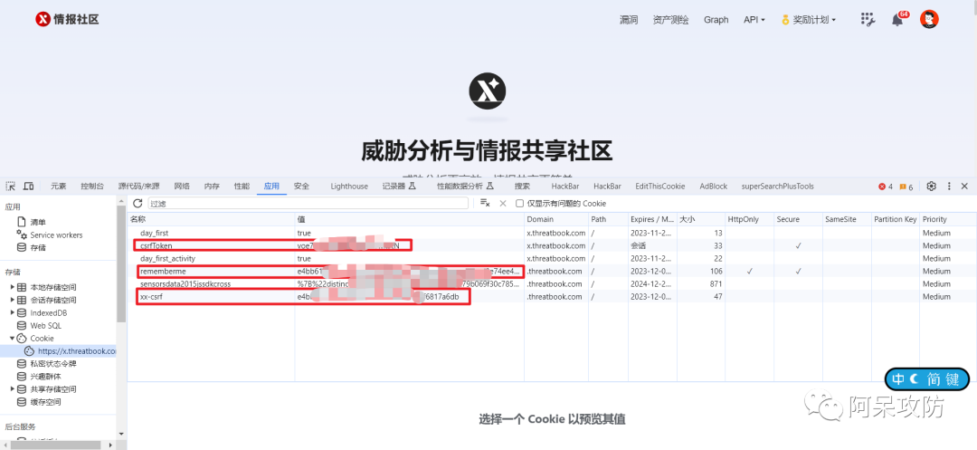Click the element inspector picker icon
The width and height of the screenshot is (977, 450).
click(x=11, y=187)
